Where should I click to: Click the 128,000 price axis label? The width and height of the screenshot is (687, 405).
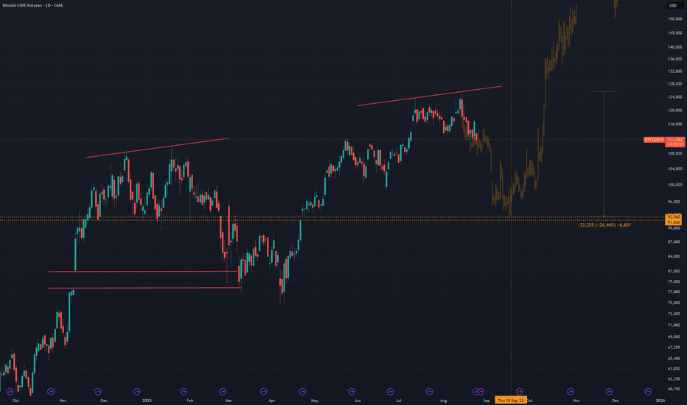click(x=674, y=84)
